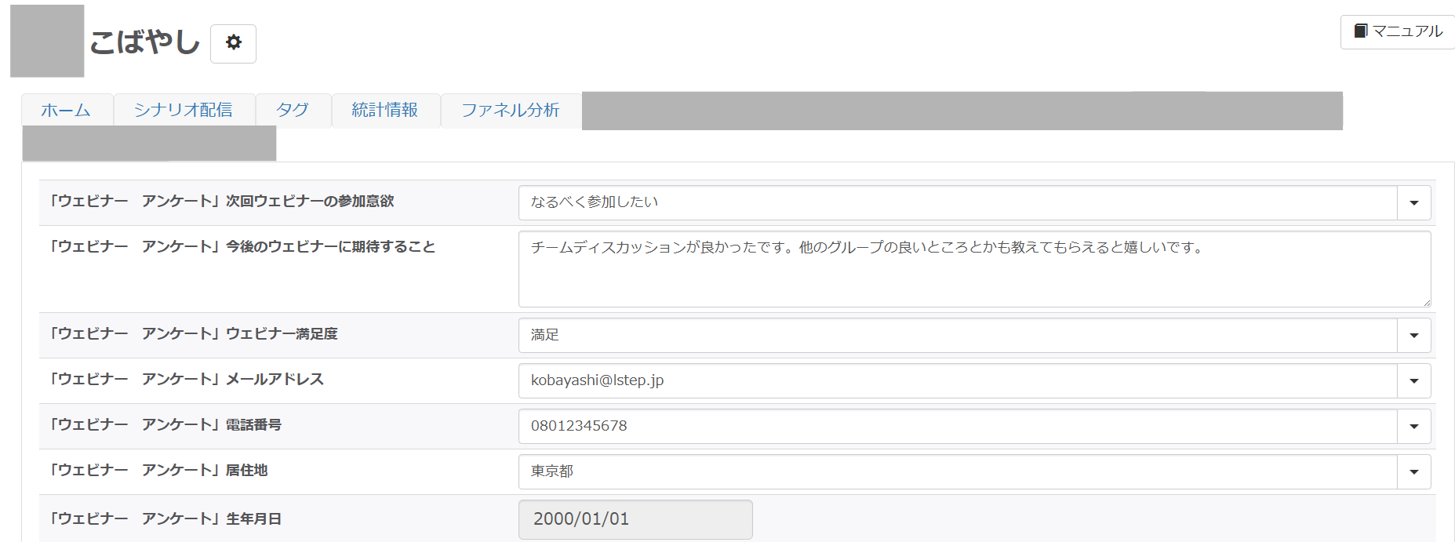Click the 今後のウェビナーに期待すること text area

tap(975, 269)
